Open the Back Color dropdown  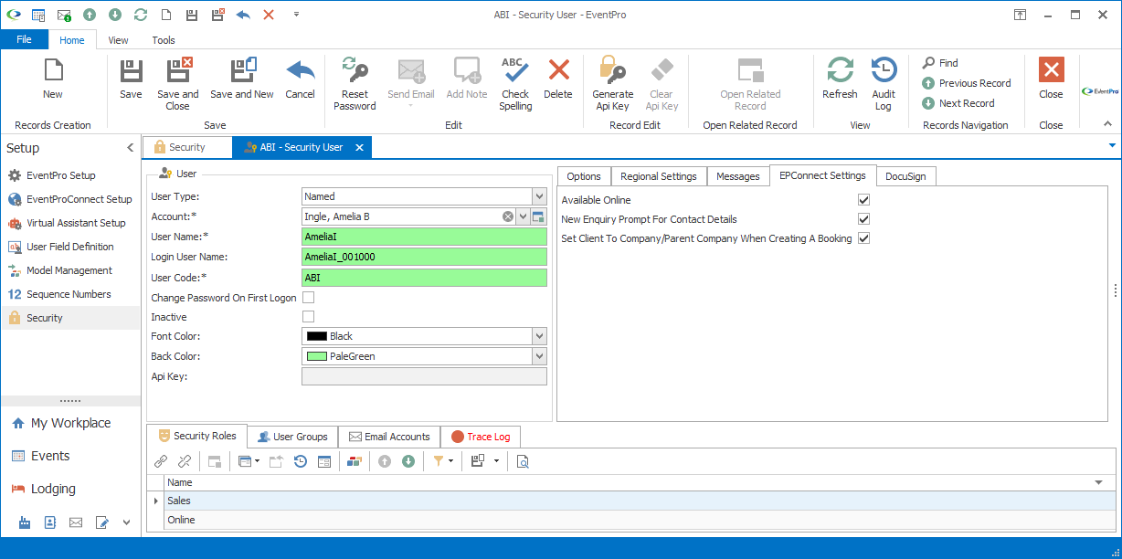click(539, 356)
